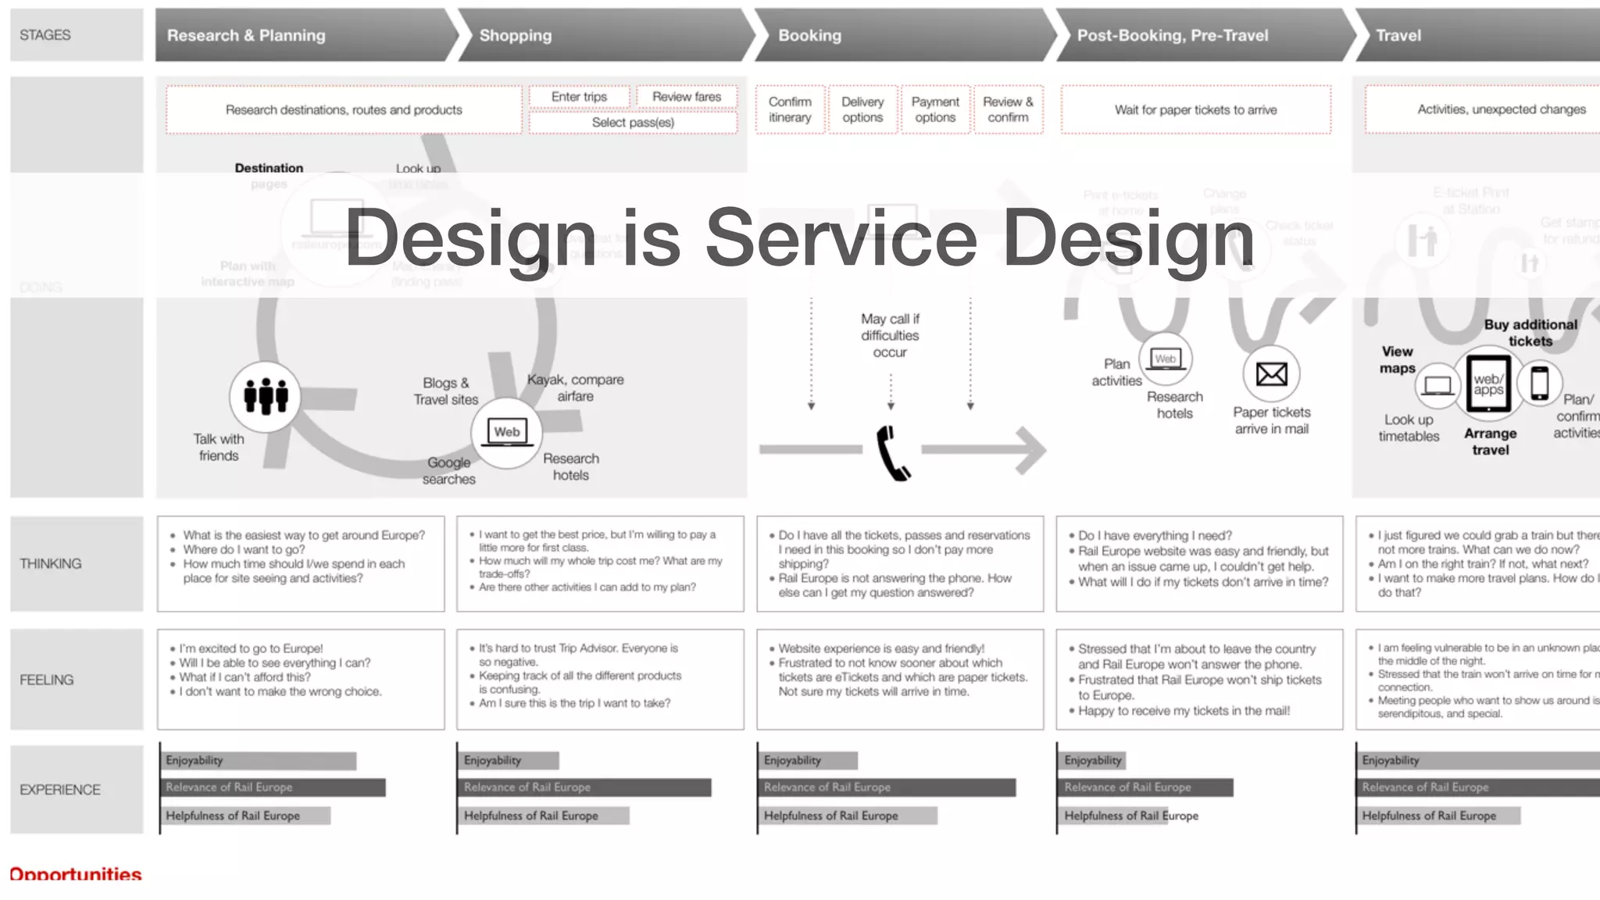1600x900 pixels.
Task: Click "Am I on the right train?" line
Action: [1483, 564]
